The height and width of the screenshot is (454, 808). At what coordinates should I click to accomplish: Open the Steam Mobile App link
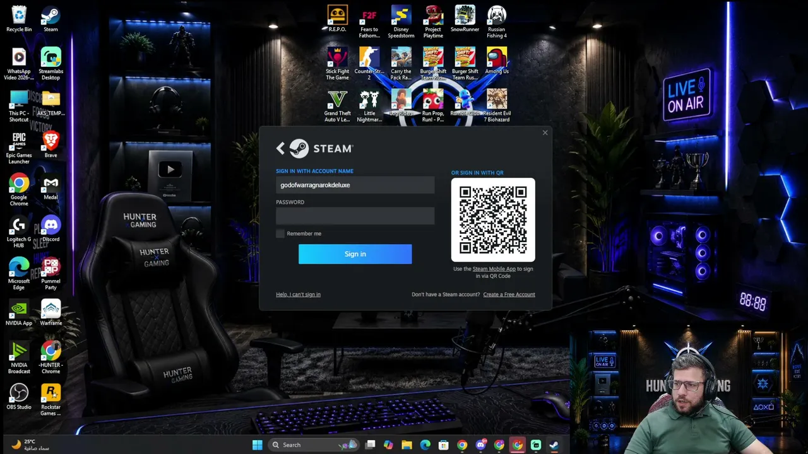(494, 269)
